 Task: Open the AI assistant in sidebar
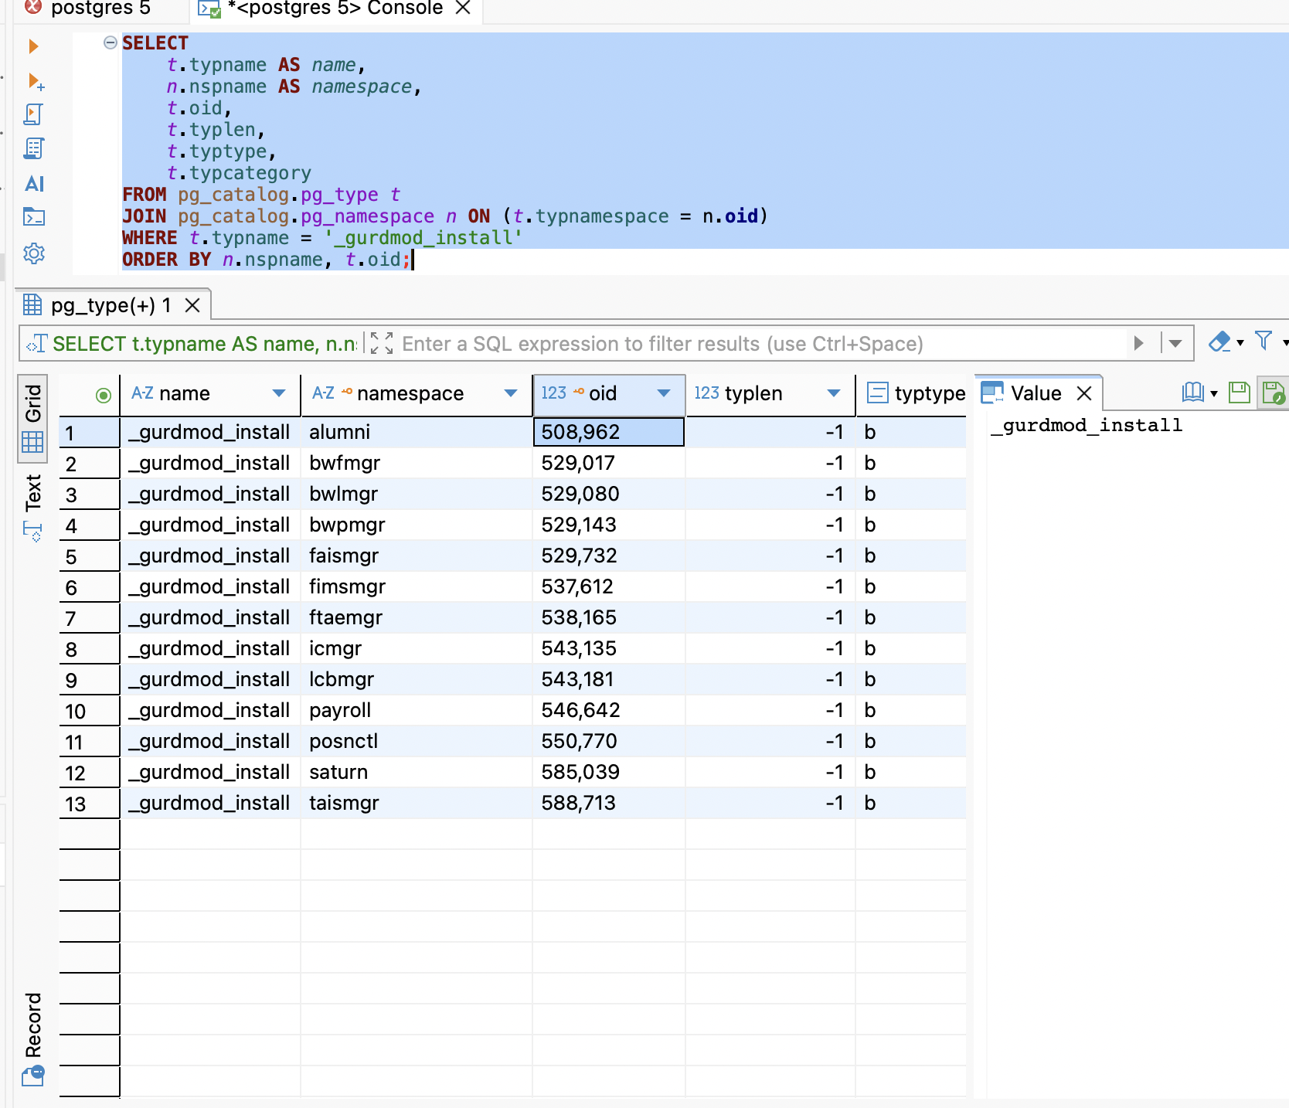[34, 184]
